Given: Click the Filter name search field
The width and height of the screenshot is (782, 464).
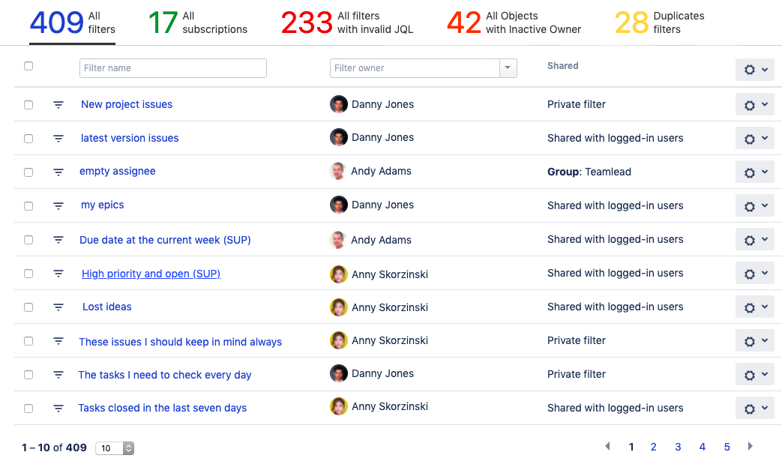Looking at the screenshot, I should [x=172, y=68].
